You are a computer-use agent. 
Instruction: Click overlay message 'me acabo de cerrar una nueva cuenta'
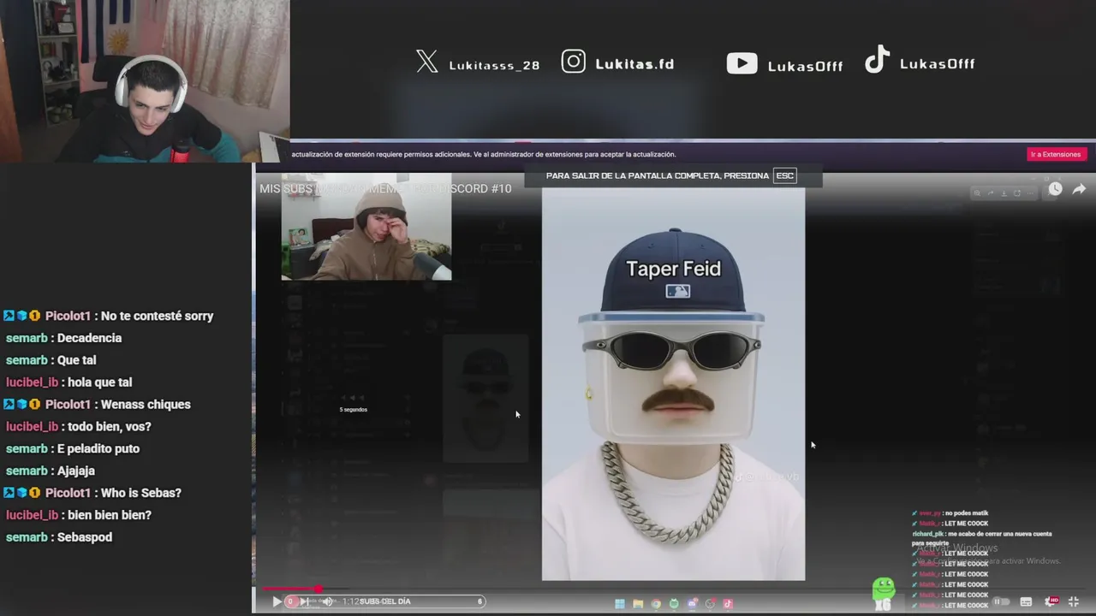[x=998, y=534]
